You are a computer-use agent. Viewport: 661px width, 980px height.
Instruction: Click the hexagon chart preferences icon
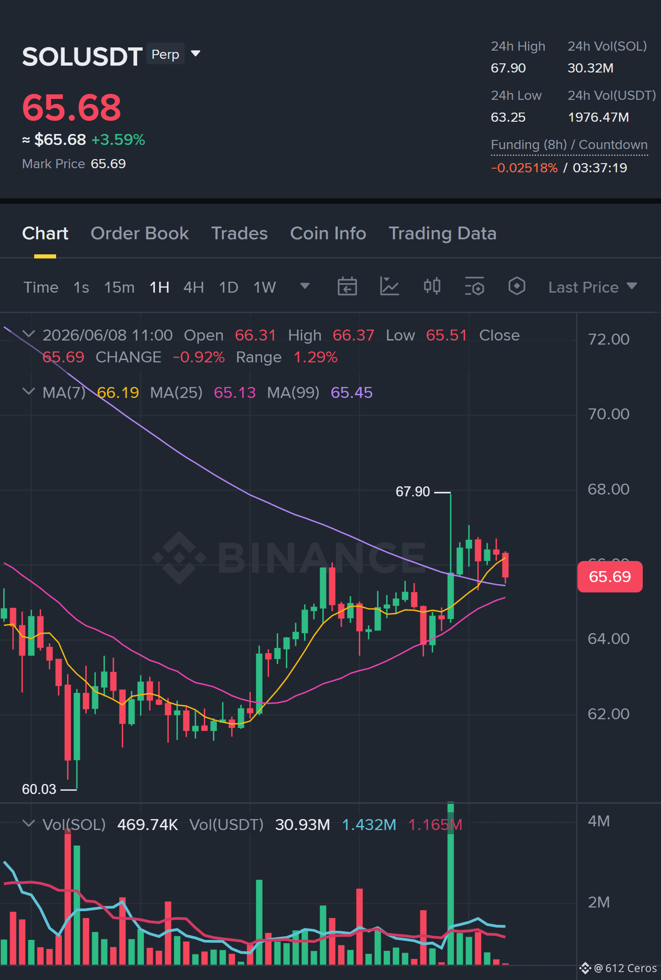pyautogui.click(x=516, y=287)
